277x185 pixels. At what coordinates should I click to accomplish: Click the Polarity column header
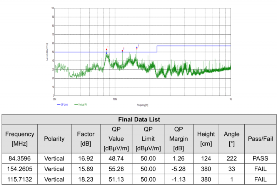click(x=54, y=138)
